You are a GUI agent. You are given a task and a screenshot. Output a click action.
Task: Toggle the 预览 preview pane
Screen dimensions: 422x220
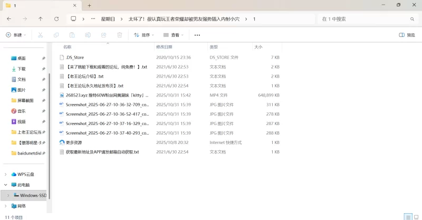tap(407, 35)
